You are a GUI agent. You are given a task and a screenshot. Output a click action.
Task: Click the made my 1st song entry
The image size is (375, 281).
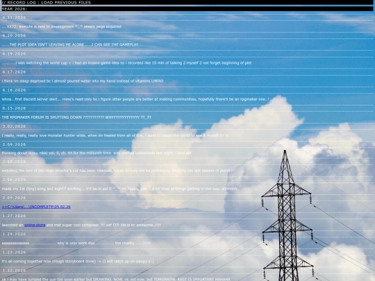click(121, 189)
